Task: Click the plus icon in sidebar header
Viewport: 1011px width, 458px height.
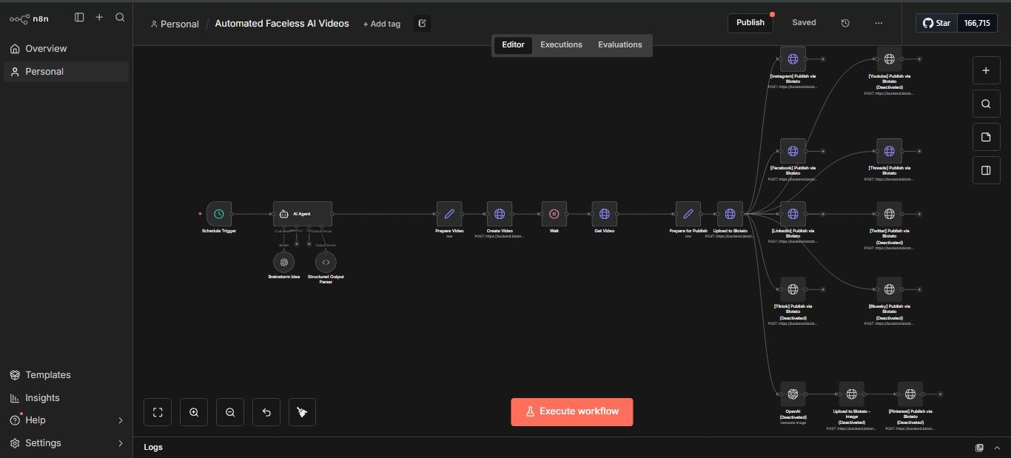Action: (99, 17)
